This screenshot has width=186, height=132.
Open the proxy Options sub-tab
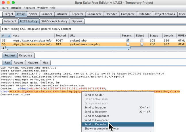[x=77, y=21]
